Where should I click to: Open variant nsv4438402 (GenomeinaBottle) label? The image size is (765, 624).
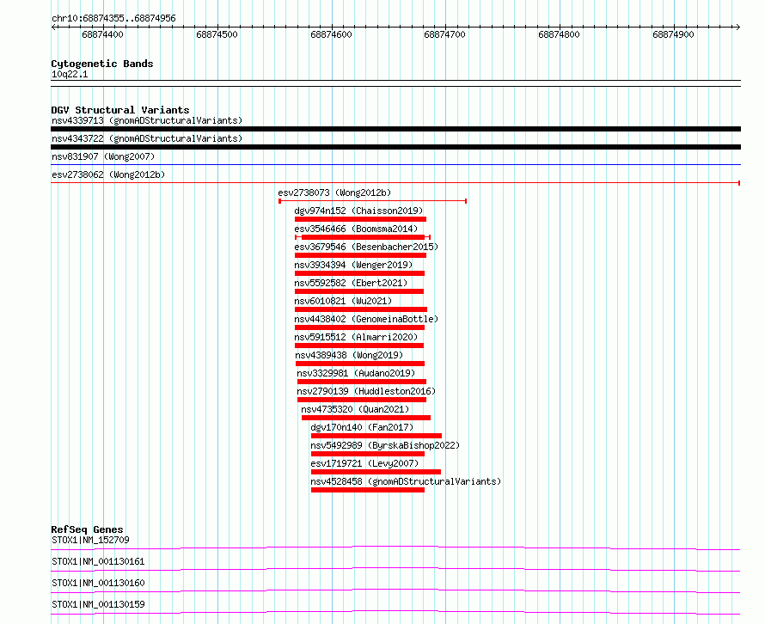click(366, 319)
